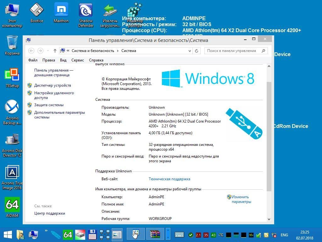This screenshot has height=242, width=322.
Task: Switch to the hand-pointer control panel taskbar button
Action: coord(136,234)
